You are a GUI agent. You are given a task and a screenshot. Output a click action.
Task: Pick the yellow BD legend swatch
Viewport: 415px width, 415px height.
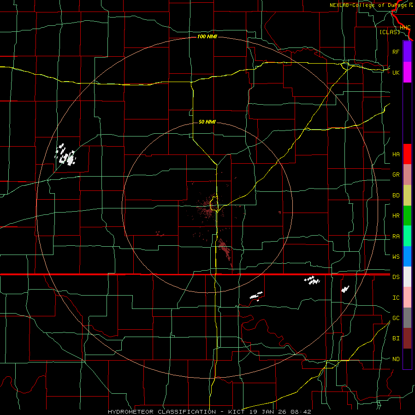pos(407,195)
